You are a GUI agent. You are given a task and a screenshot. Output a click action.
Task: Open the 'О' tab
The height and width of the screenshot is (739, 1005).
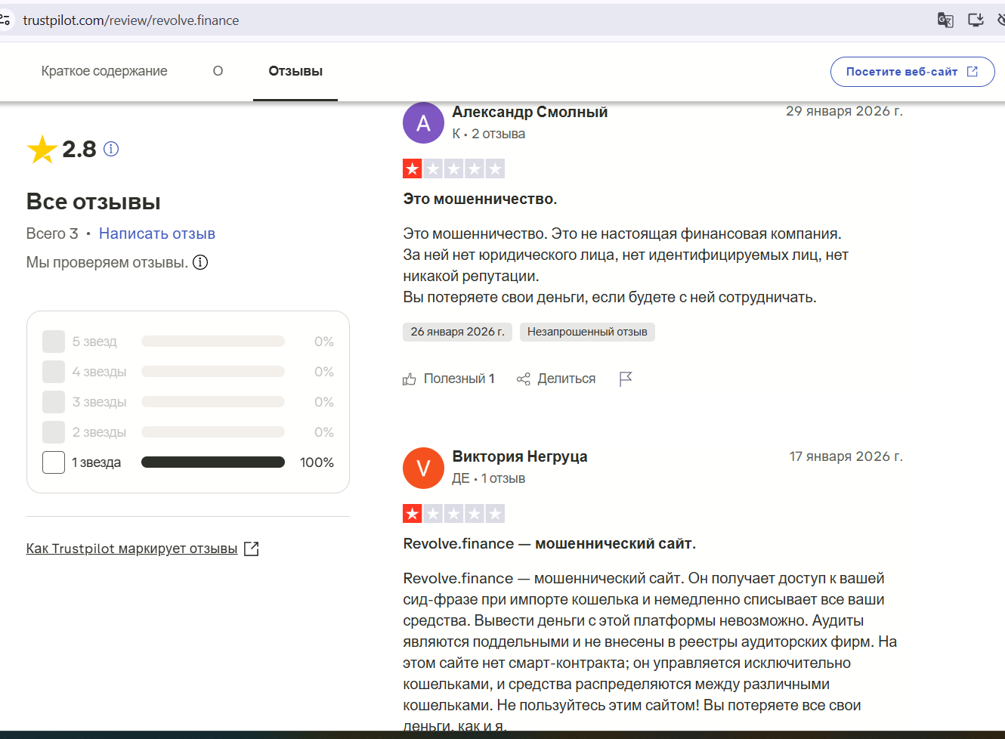[218, 70]
